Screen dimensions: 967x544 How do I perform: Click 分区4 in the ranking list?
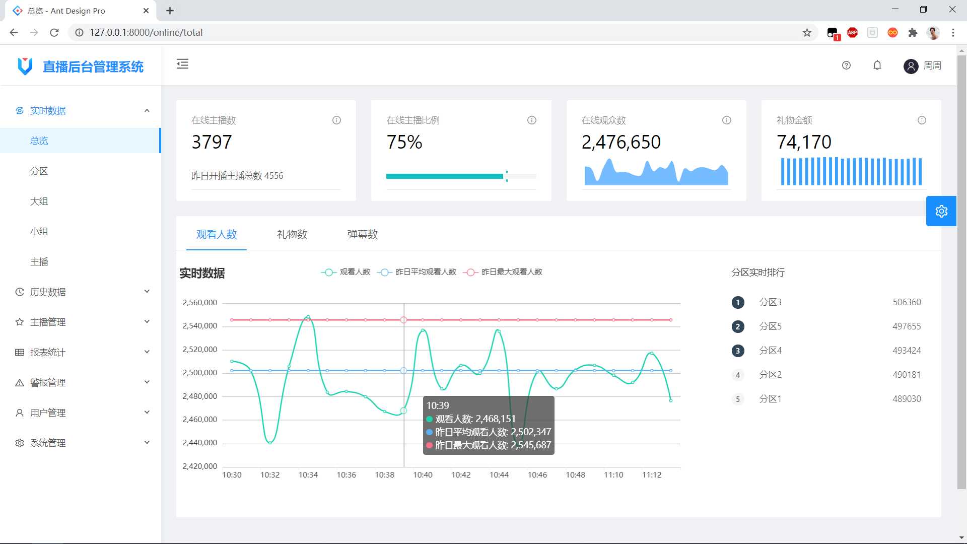pyautogui.click(x=770, y=351)
